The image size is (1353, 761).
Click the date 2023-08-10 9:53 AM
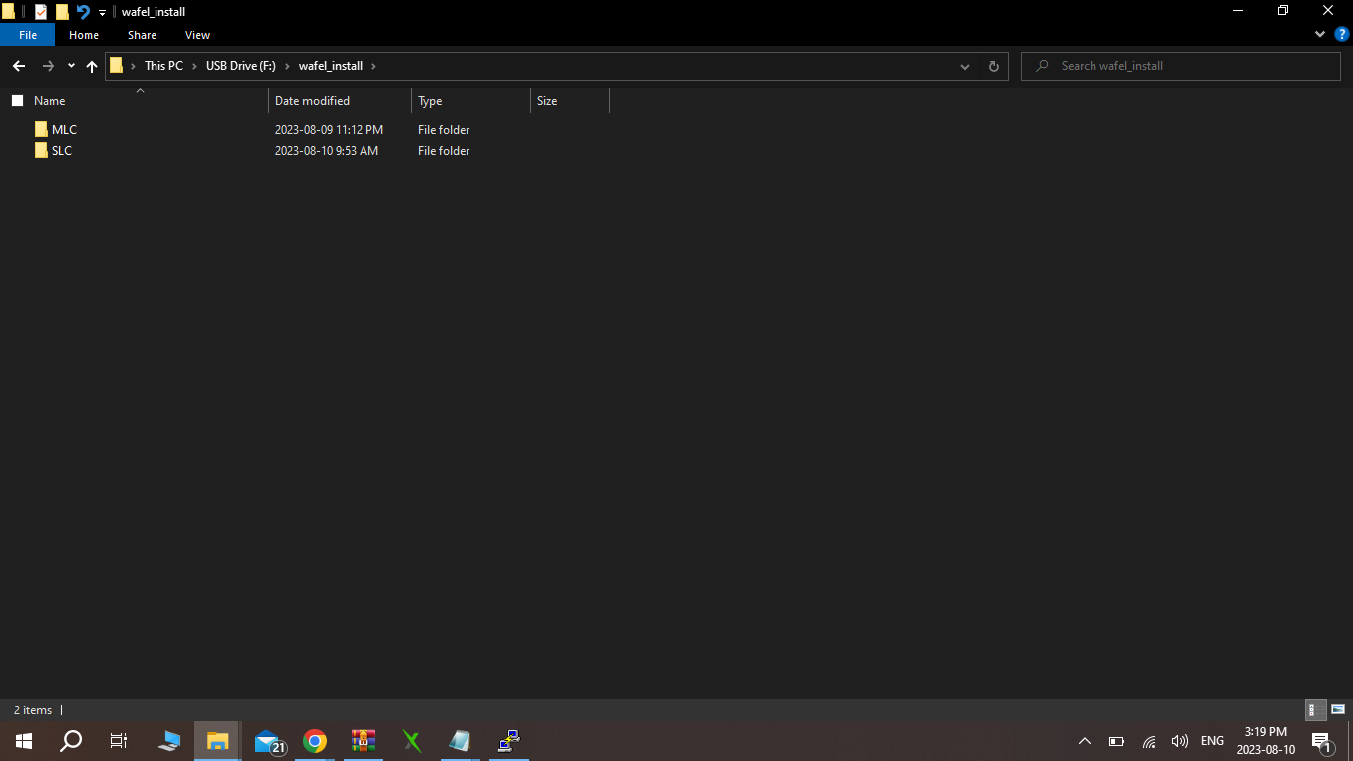327,151
